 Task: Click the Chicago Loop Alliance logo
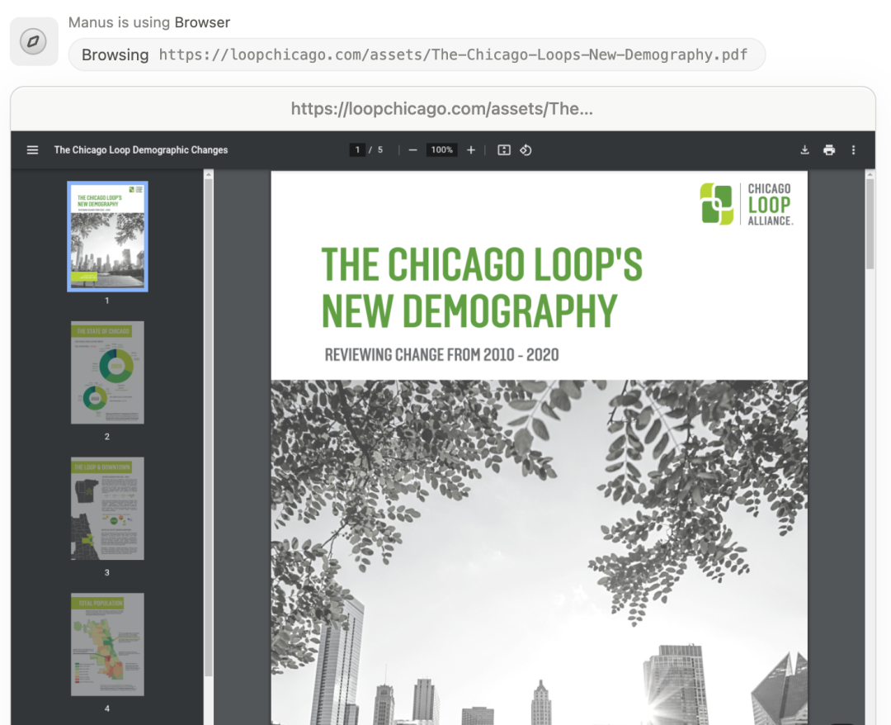coord(746,204)
